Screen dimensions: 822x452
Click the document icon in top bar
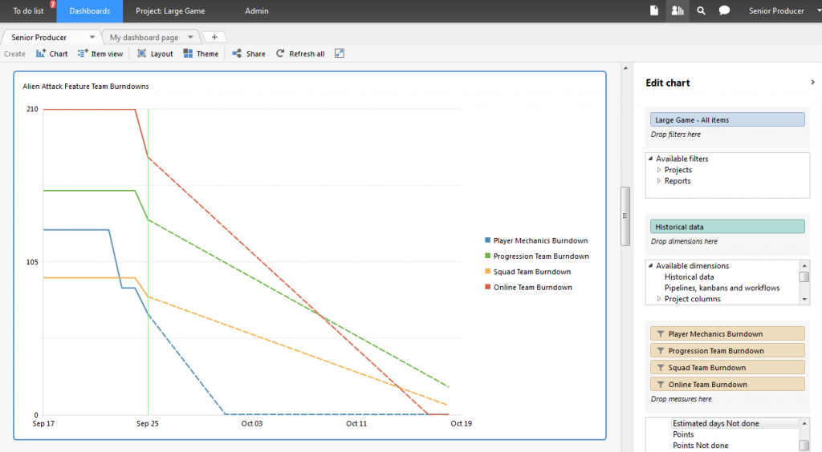[654, 10]
